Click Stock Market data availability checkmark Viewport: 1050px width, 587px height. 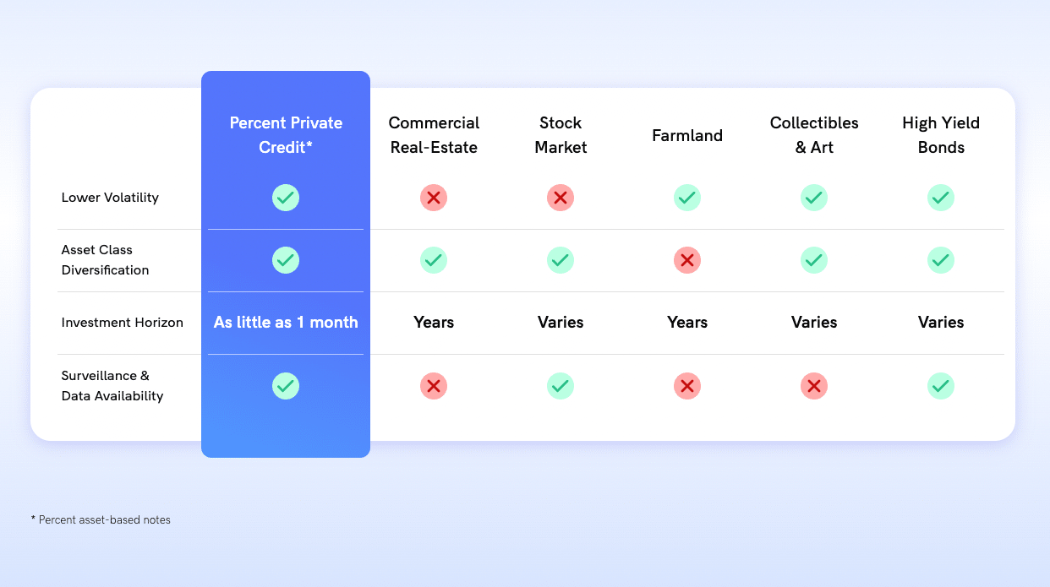[x=561, y=386]
